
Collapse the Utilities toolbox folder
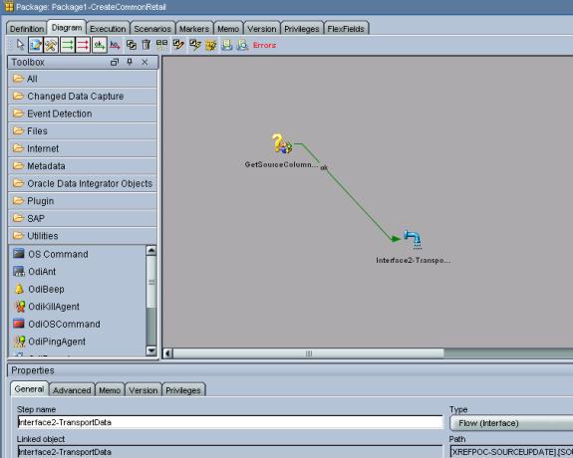(x=83, y=236)
